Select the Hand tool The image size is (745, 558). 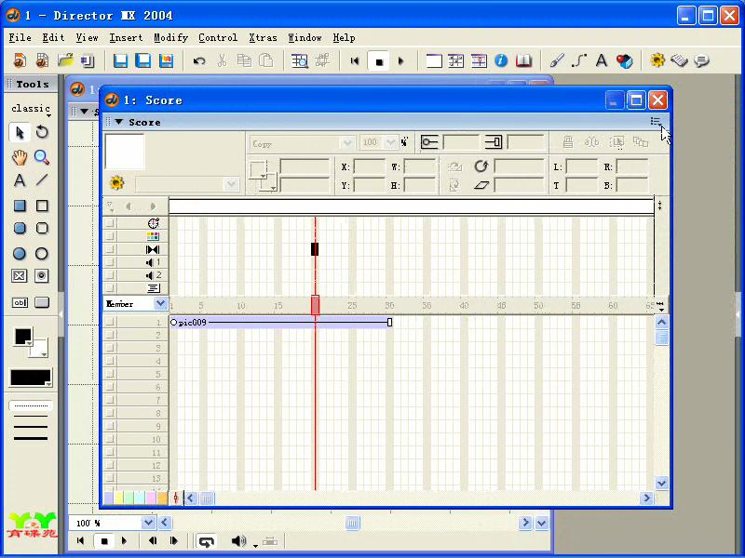coord(20,157)
